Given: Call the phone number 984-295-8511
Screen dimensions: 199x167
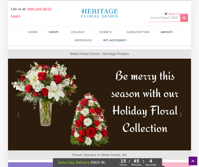Looking at the screenshot, I should (x=40, y=9).
